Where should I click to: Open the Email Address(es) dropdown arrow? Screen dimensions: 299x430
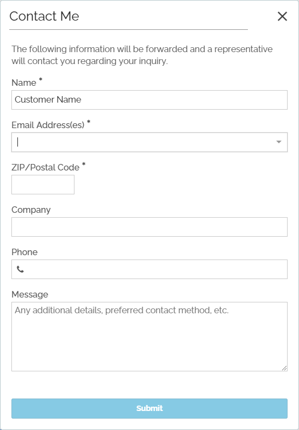click(x=279, y=142)
